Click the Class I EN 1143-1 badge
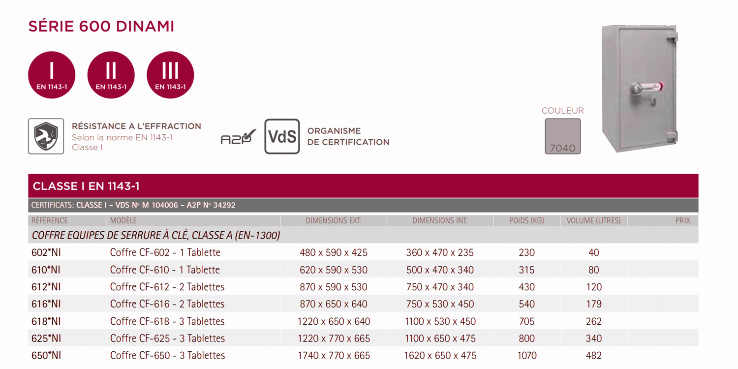The height and width of the screenshot is (369, 738). 52,75
